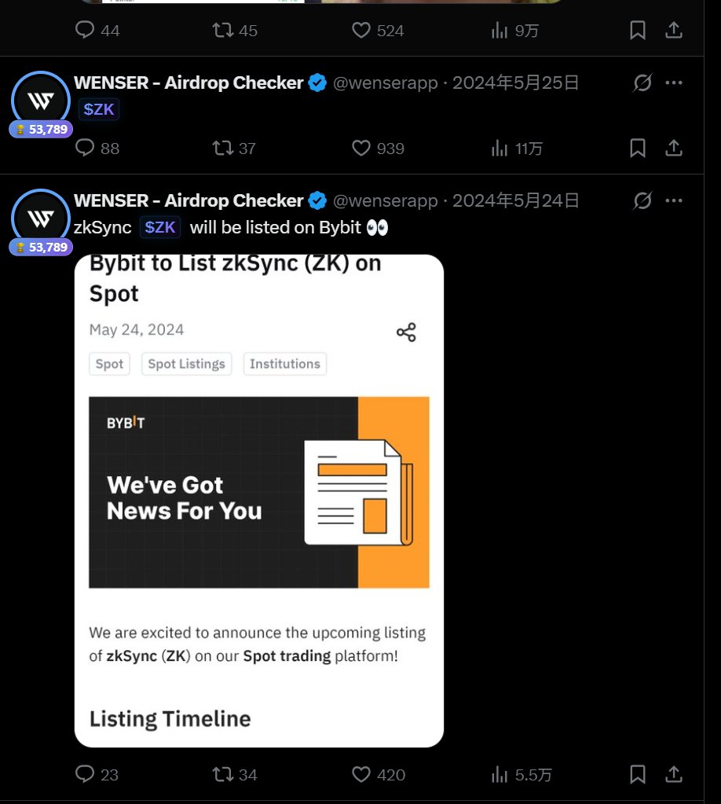Bookmark the May 24 Bybit tweet
Image resolution: width=721 pixels, height=804 pixels.
[x=638, y=774]
